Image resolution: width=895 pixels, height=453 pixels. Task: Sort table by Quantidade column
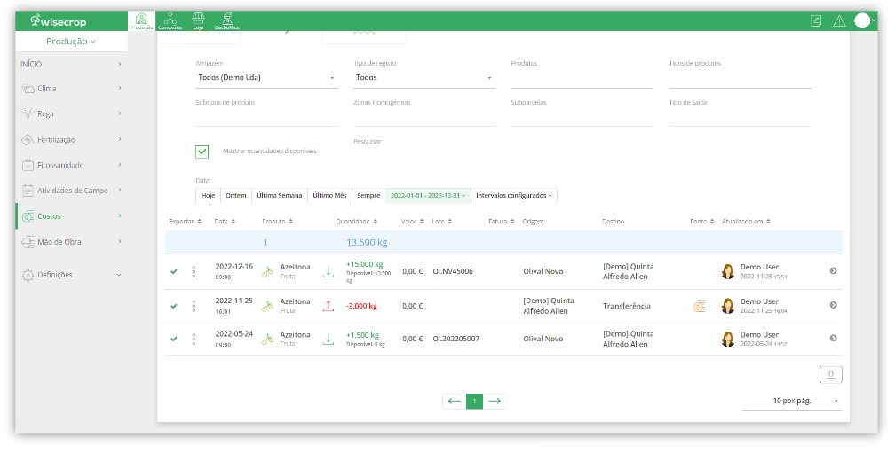click(x=357, y=222)
